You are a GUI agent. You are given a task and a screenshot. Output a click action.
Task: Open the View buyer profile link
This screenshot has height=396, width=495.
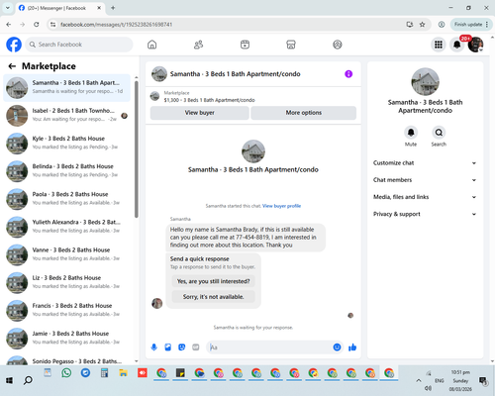coord(281,206)
